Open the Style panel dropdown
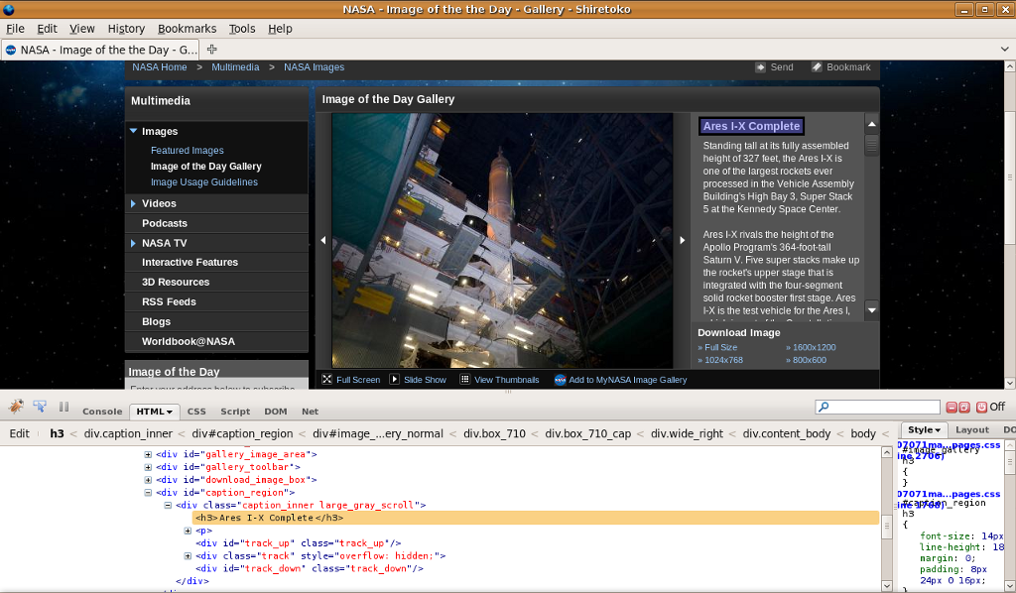Image resolution: width=1016 pixels, height=593 pixels. pos(938,429)
